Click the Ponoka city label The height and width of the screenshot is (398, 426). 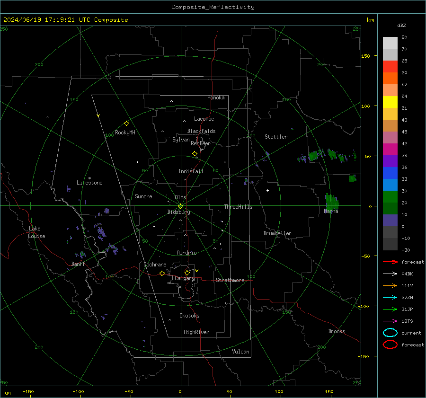(216, 97)
